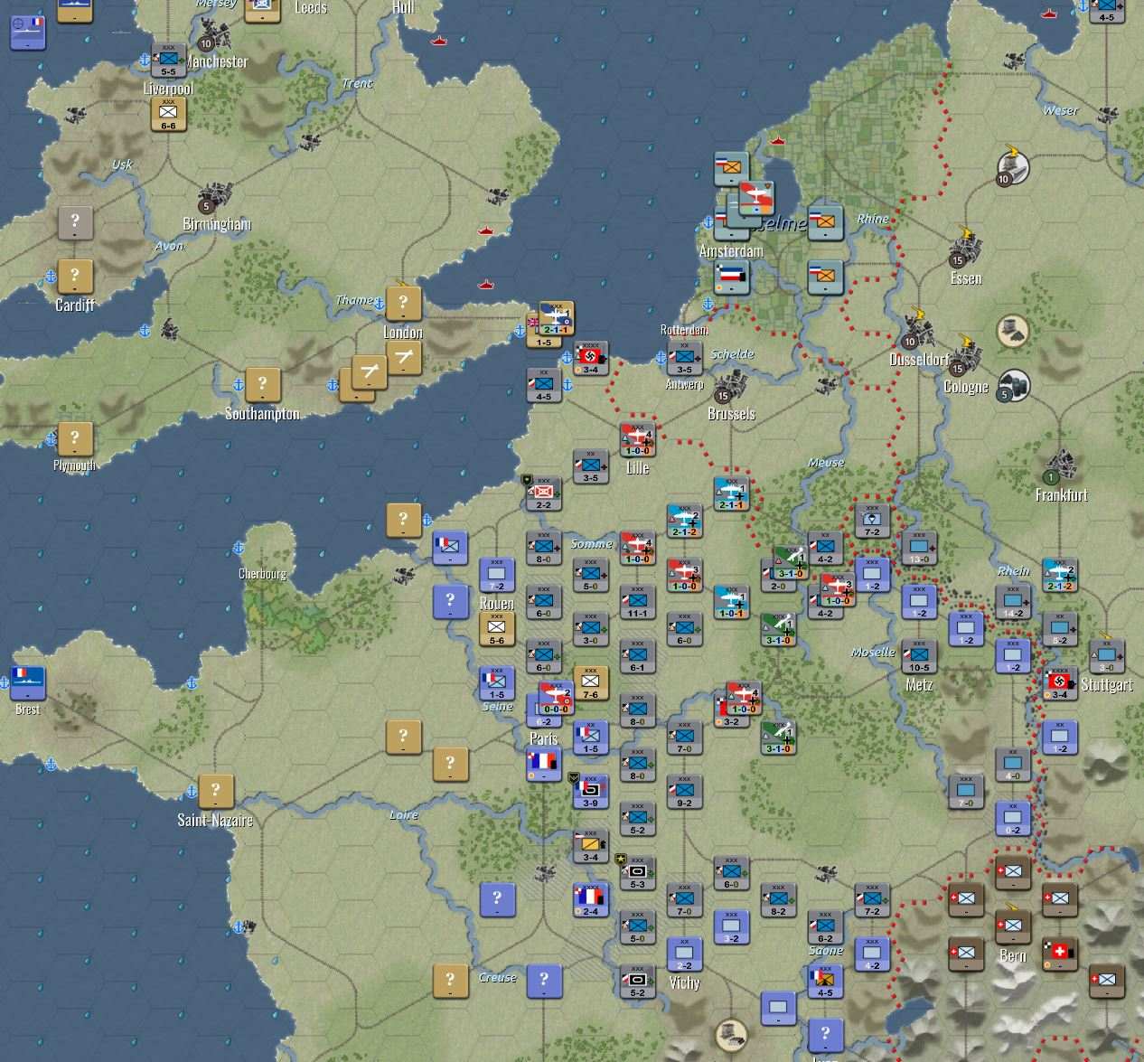
Task: Select the German 3-4 HQ near Calais coast
Action: point(590,358)
